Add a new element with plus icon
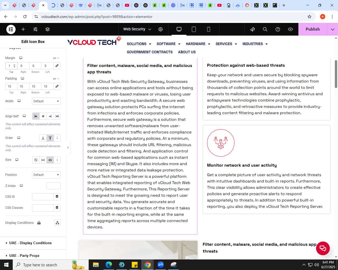 pos(23,29)
